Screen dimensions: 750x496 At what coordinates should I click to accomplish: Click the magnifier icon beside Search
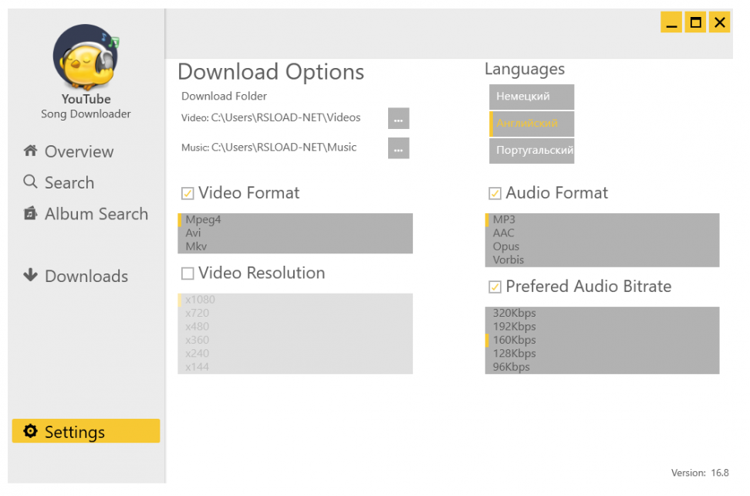[30, 182]
